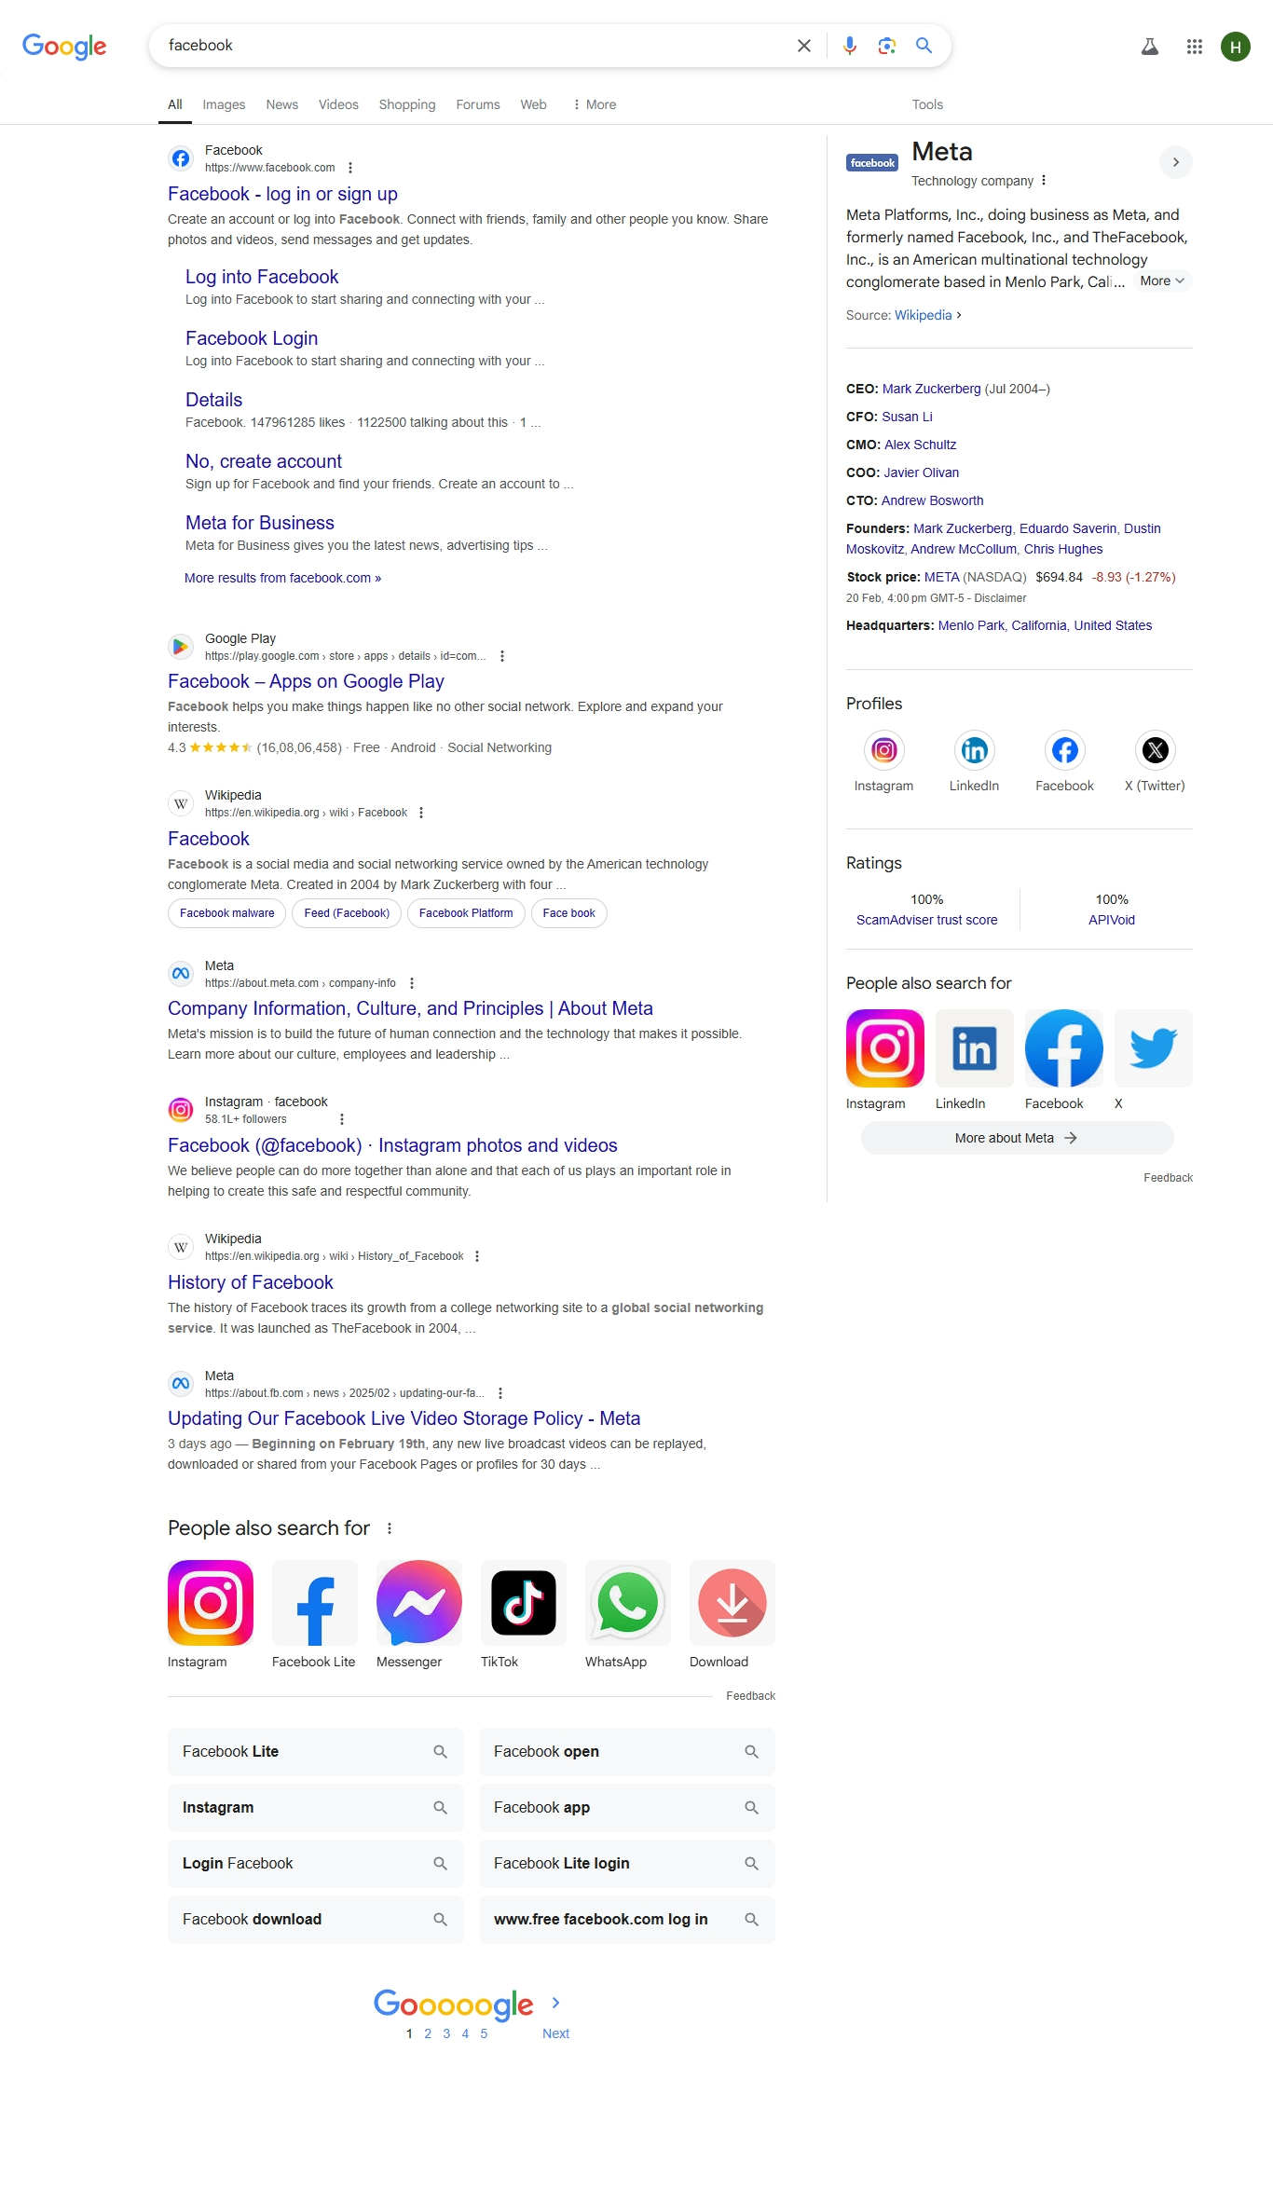Open Meta's Instagram profile icon
This screenshot has width=1273, height=2204.
883,750
